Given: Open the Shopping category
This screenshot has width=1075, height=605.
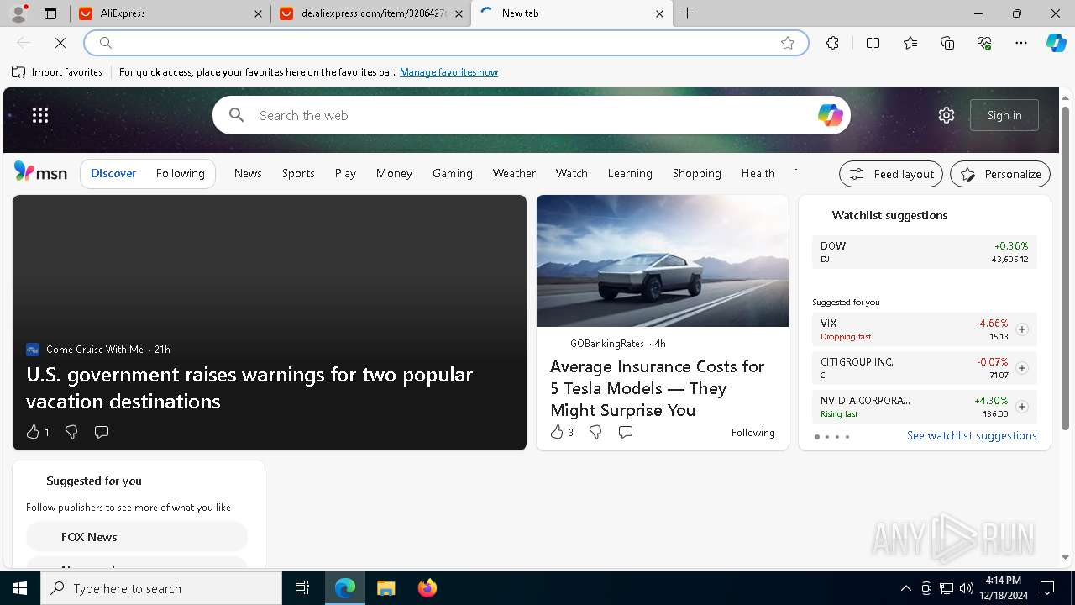Looking at the screenshot, I should point(697,173).
